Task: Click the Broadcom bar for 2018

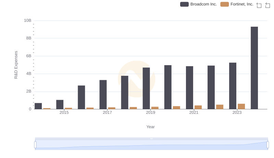Action: point(125,93)
